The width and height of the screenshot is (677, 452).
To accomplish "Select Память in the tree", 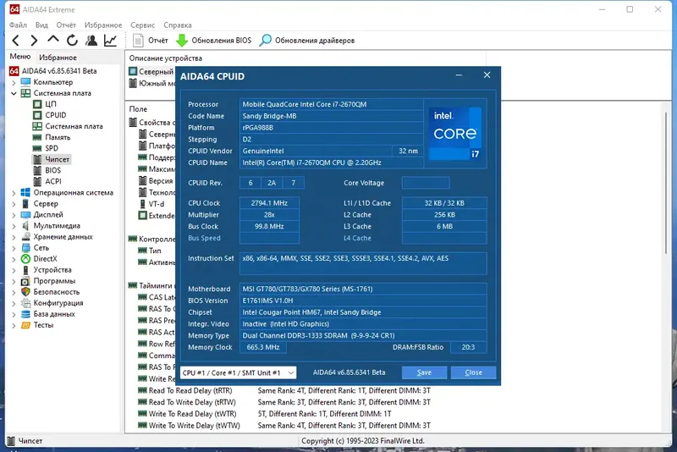I will click(x=58, y=137).
